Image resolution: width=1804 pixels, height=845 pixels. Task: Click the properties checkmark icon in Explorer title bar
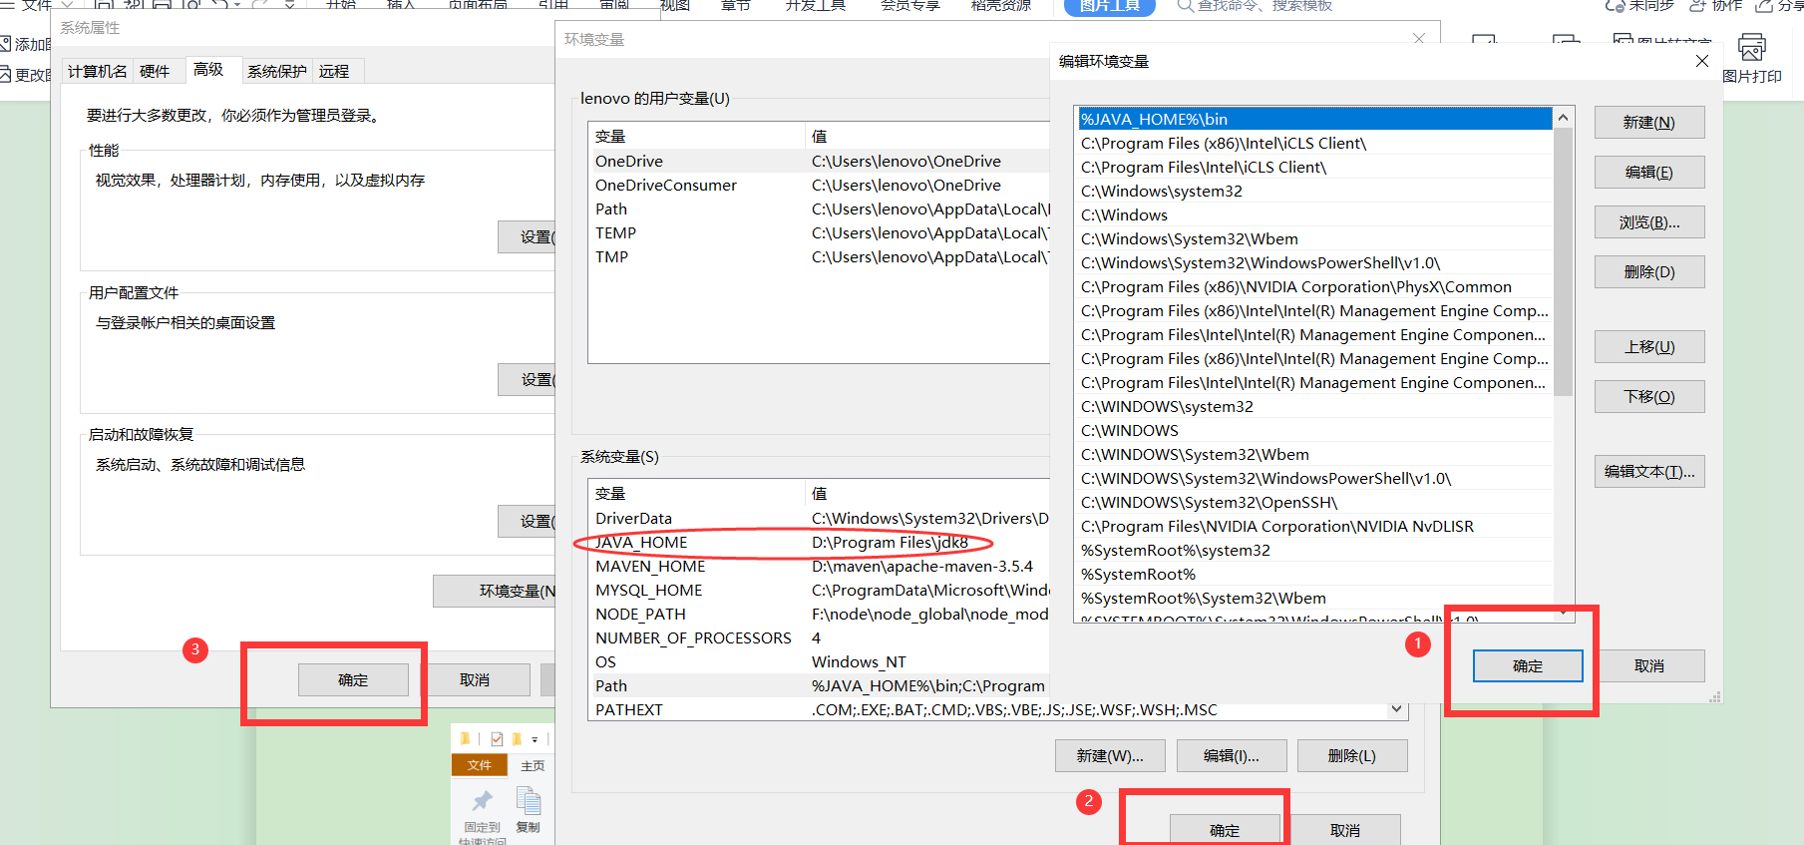(497, 739)
